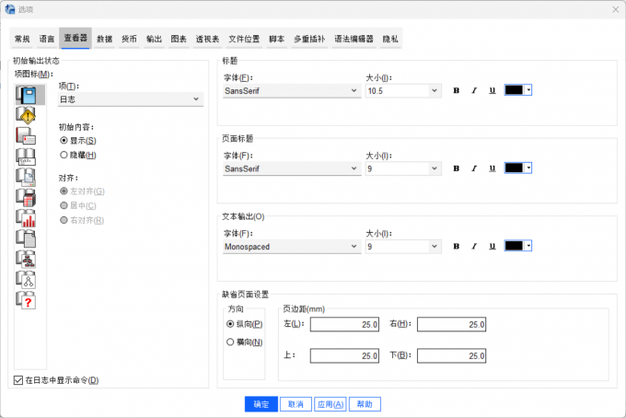Switch to the 图表 tab
Screen dimensions: 626x418
(x=179, y=39)
